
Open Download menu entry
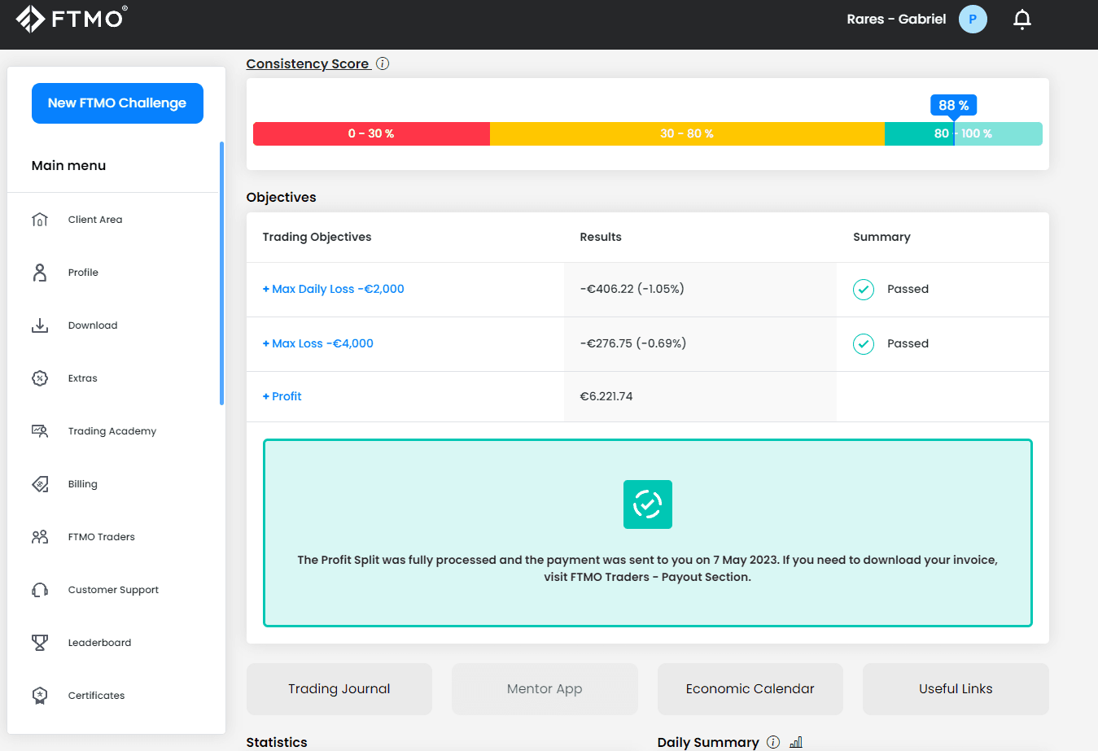tap(93, 325)
